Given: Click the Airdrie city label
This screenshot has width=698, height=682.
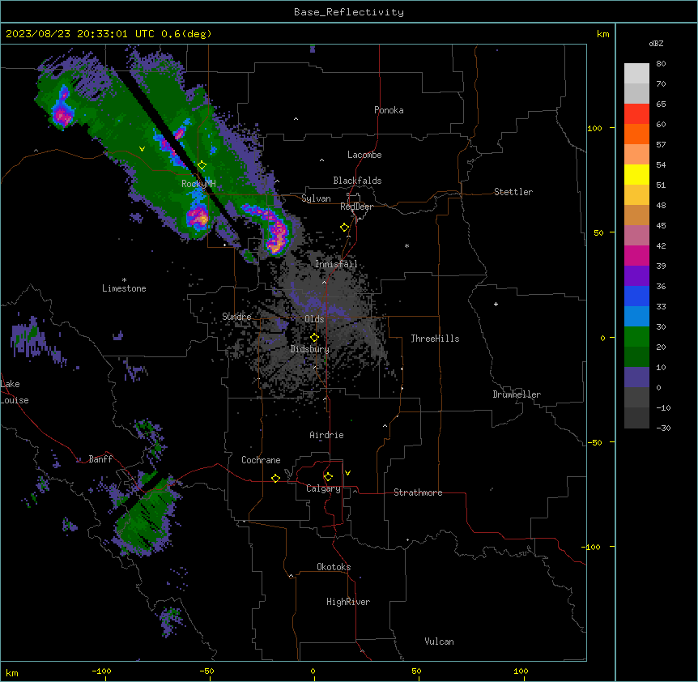Looking at the screenshot, I should [x=326, y=435].
